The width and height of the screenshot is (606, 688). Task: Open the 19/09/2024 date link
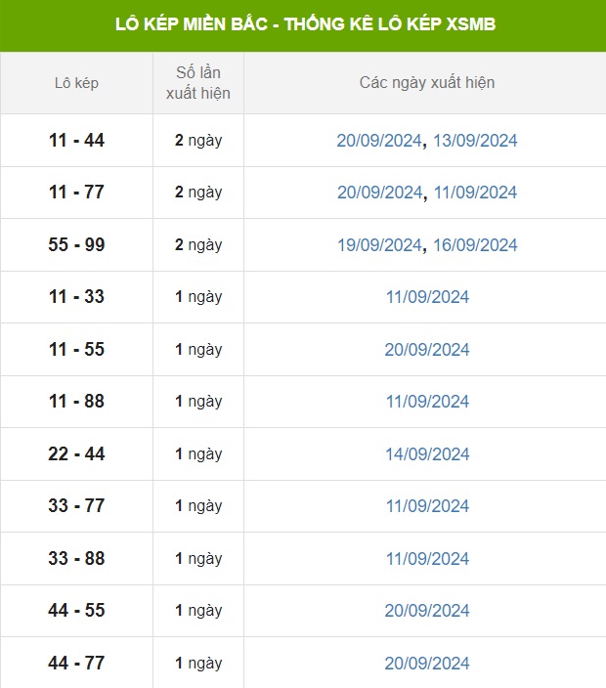379,245
